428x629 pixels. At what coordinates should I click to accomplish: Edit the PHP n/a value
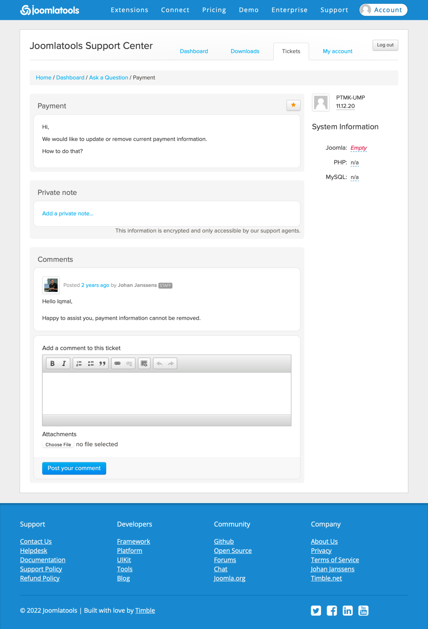click(355, 162)
